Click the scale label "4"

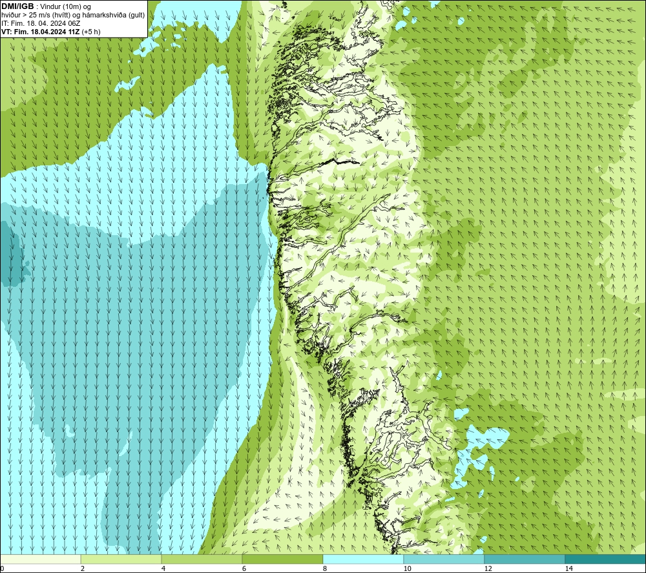click(163, 568)
